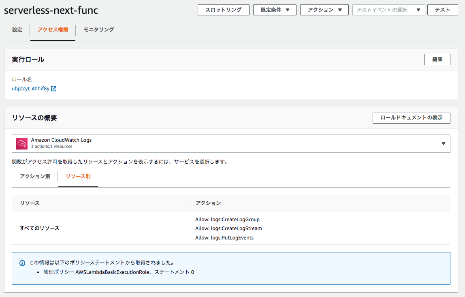Viewport: 465px width, 297px height.
Task: Click the serverless-next-func function title
Action: (51, 9)
